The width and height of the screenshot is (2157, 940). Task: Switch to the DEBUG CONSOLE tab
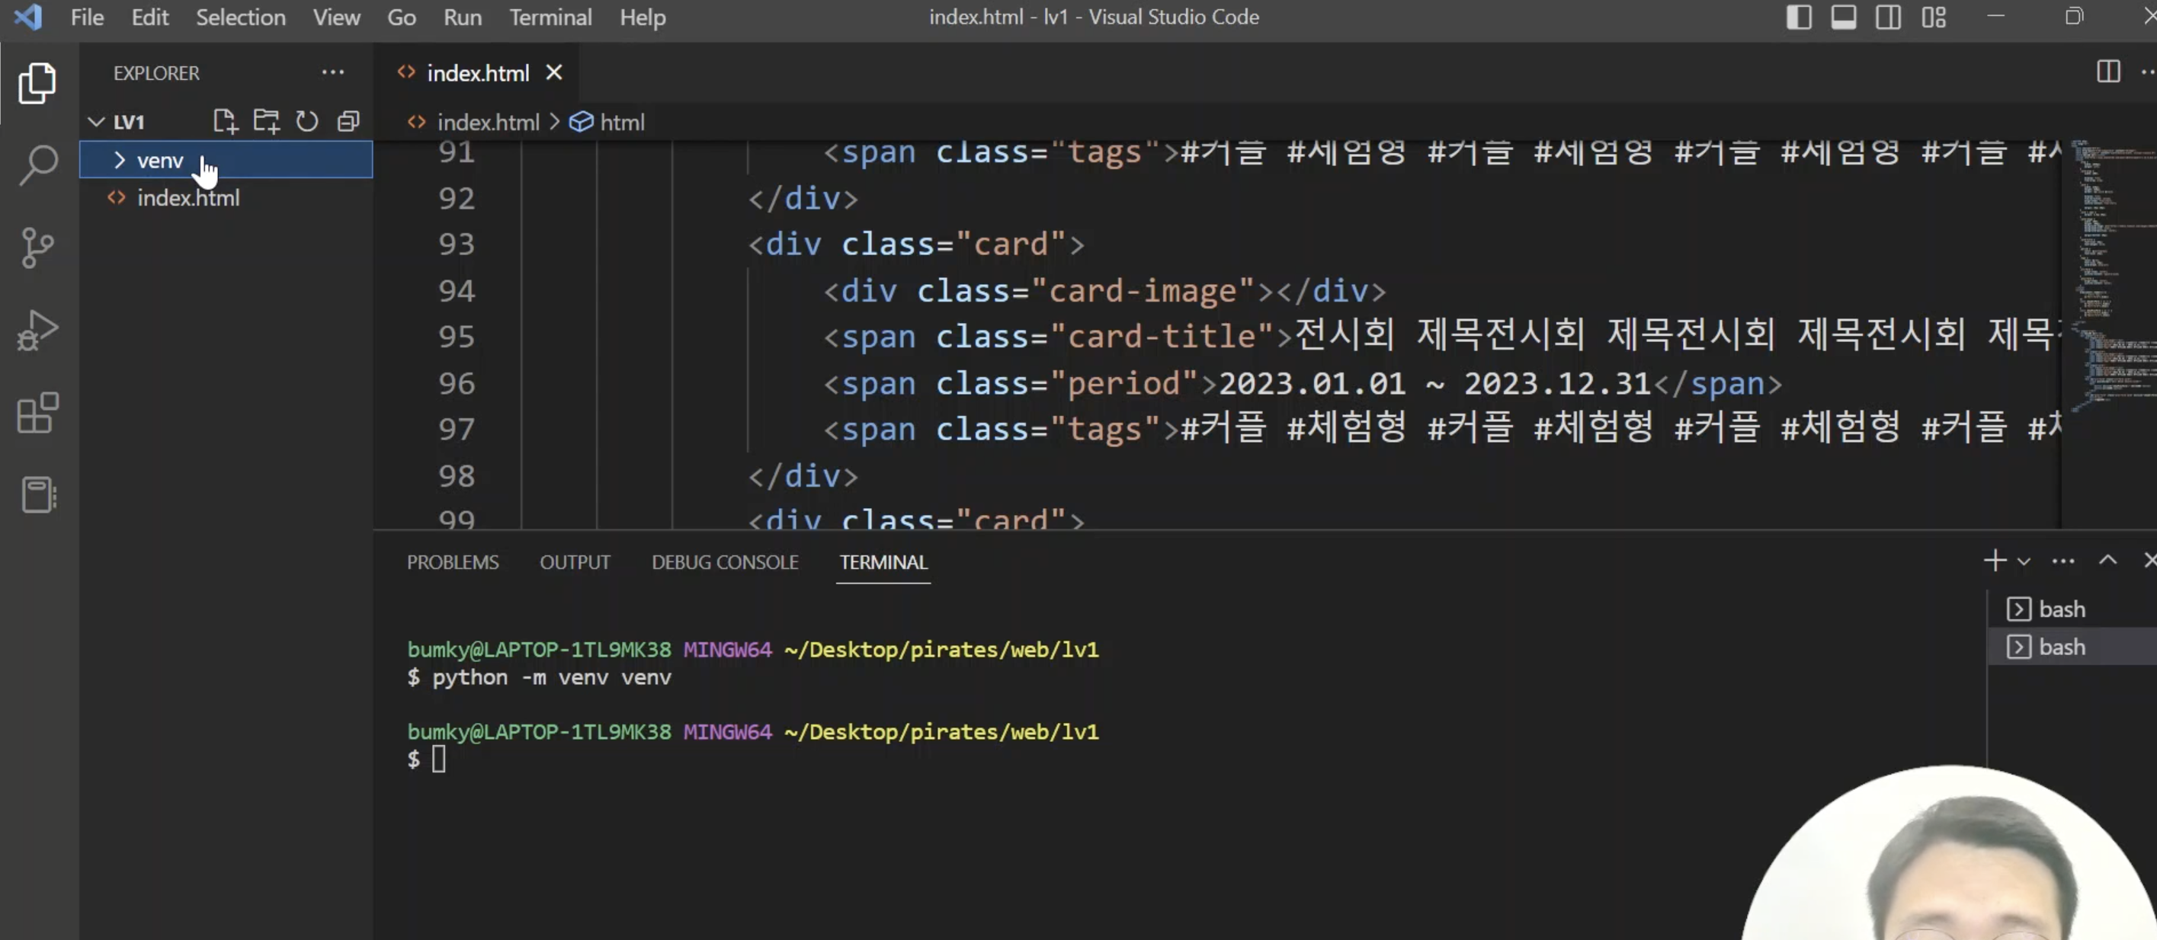(724, 561)
